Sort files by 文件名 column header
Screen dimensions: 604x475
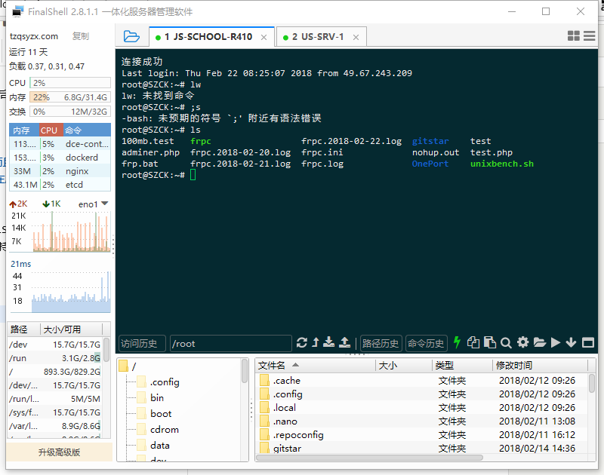pos(315,365)
